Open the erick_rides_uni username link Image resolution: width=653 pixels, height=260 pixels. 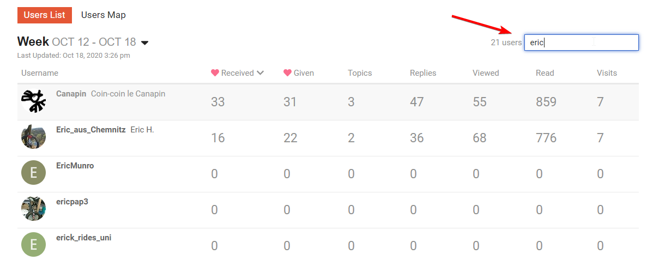[x=83, y=238]
